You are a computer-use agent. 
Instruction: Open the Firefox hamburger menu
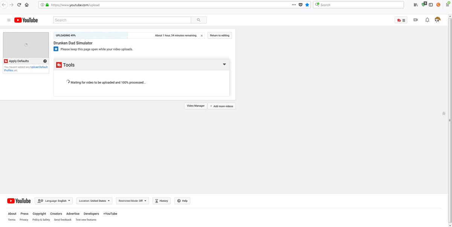tap(447, 5)
